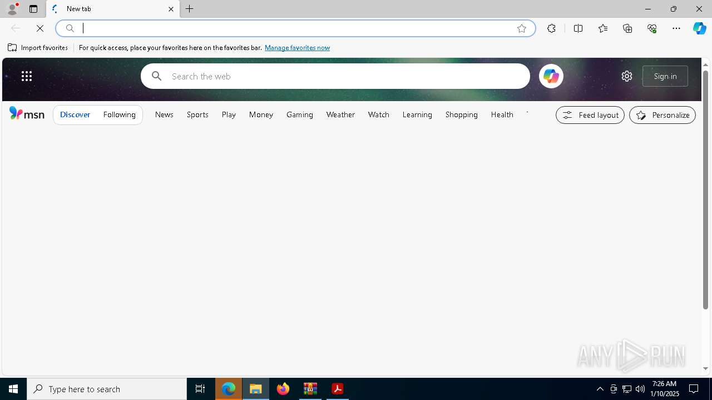Open the Manage favorites now link

point(297,48)
